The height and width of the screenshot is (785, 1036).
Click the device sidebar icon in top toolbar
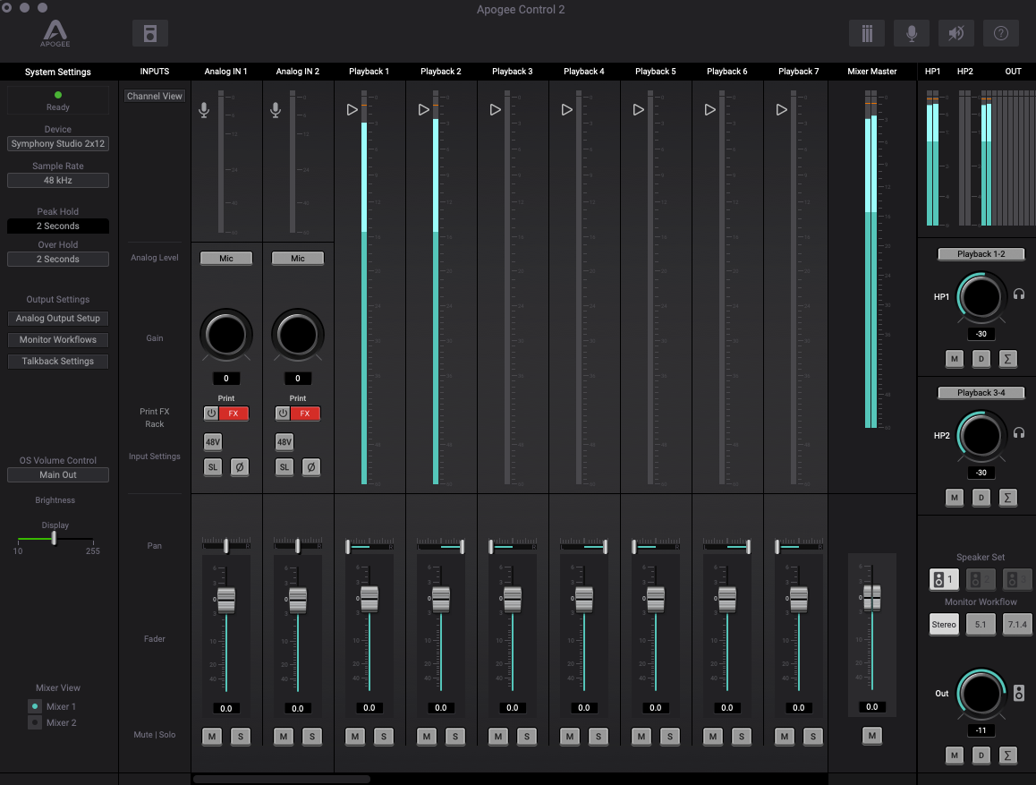click(150, 33)
